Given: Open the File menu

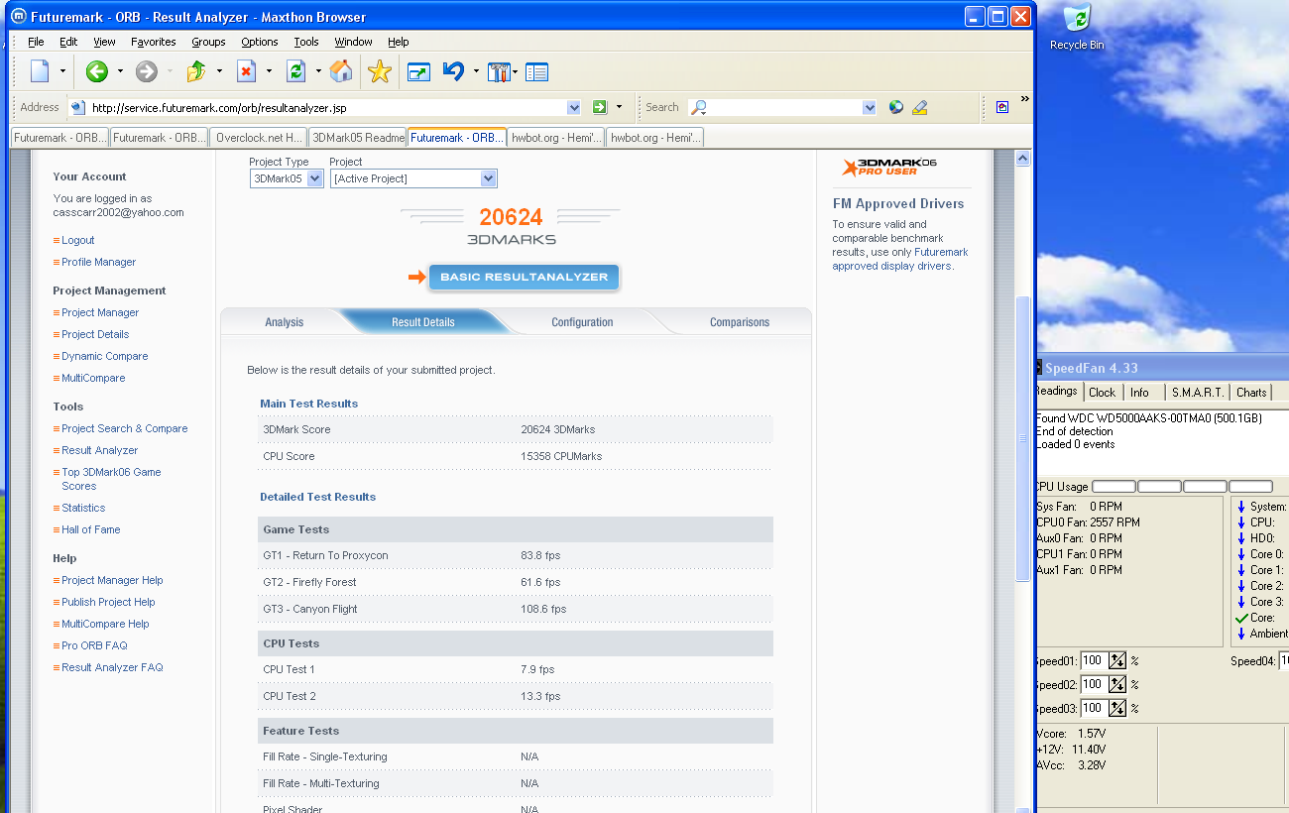Looking at the screenshot, I should (x=36, y=42).
